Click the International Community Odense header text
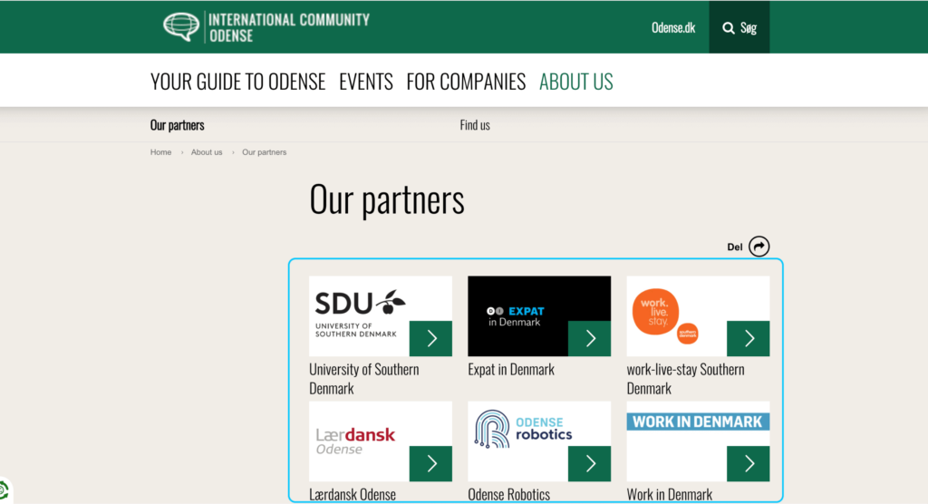 pyautogui.click(x=289, y=28)
